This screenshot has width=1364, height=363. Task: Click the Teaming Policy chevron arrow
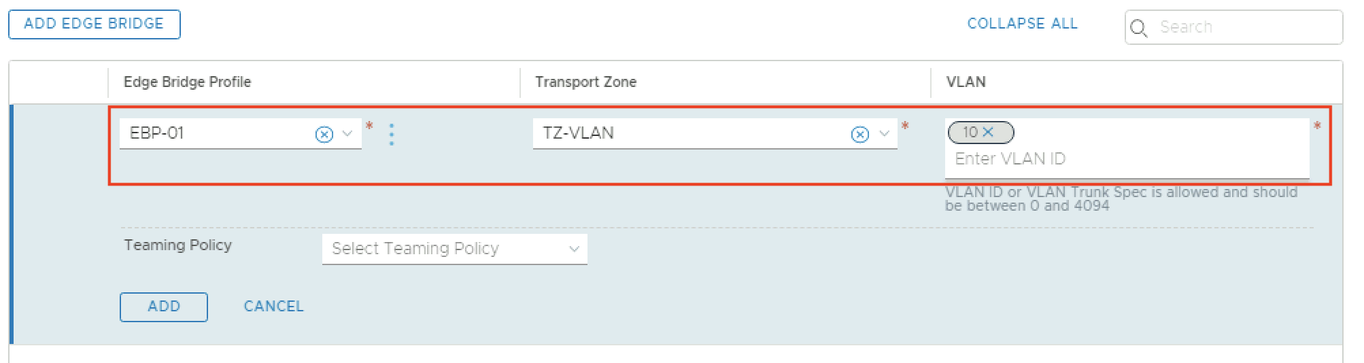tap(574, 249)
